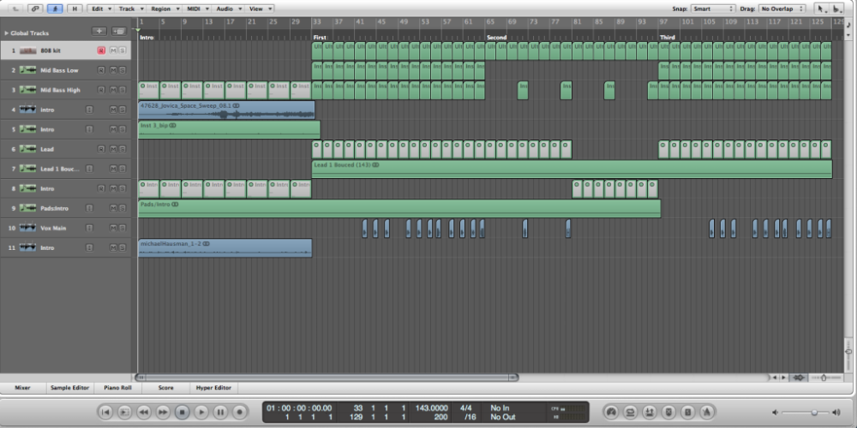Viewport: 857px width, 428px height.
Task: Enable input monitoring on Vox Main
Action: (90, 228)
